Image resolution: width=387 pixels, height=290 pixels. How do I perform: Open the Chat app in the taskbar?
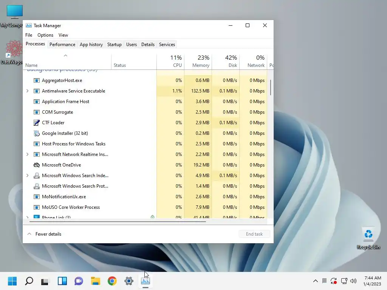pos(79,281)
